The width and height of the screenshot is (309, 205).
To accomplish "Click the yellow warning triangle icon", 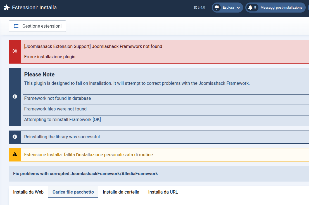I will coord(15,155).
